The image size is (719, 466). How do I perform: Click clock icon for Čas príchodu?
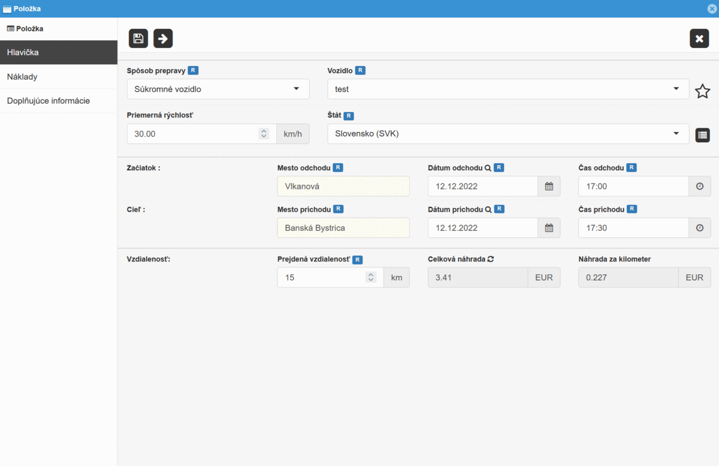[x=699, y=228]
